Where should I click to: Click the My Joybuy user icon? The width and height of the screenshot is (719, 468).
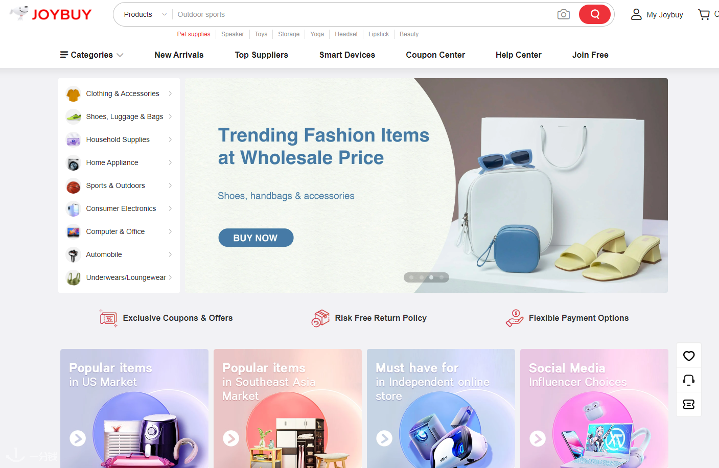[x=636, y=14]
